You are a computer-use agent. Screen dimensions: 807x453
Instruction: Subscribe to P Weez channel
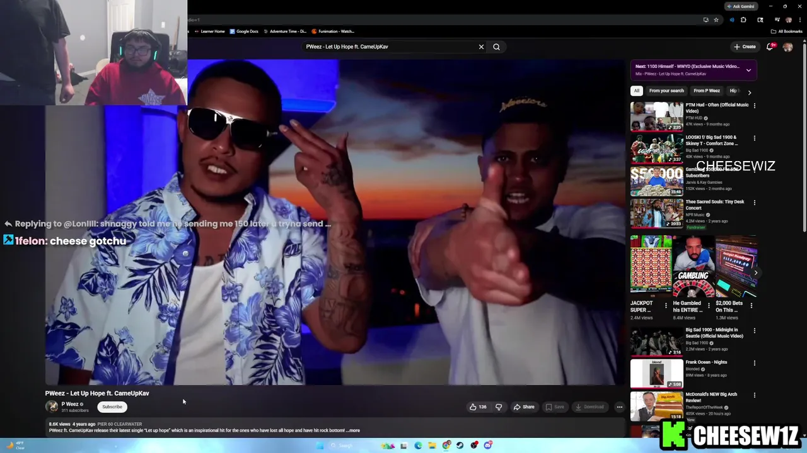[112, 407]
